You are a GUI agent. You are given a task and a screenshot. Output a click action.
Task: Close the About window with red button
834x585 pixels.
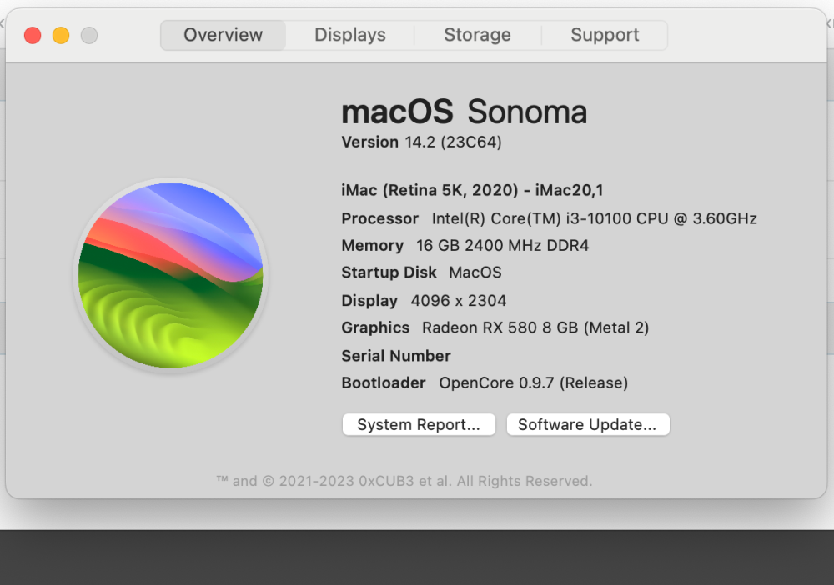(x=33, y=36)
